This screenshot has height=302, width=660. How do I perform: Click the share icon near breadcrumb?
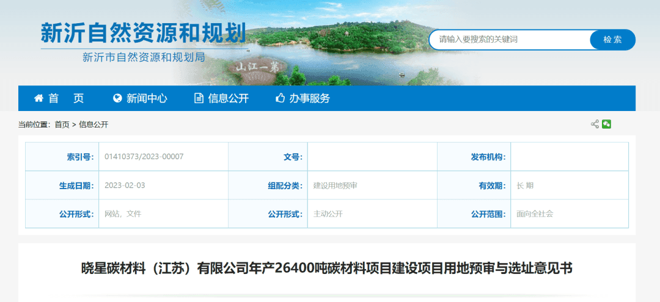pyautogui.click(x=595, y=124)
